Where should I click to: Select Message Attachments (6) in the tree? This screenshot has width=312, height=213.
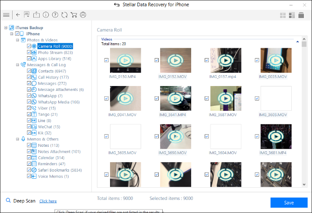pos(61,90)
